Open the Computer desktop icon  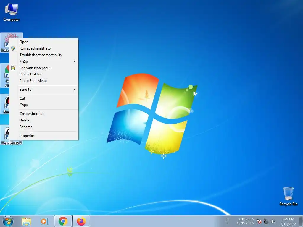click(12, 12)
